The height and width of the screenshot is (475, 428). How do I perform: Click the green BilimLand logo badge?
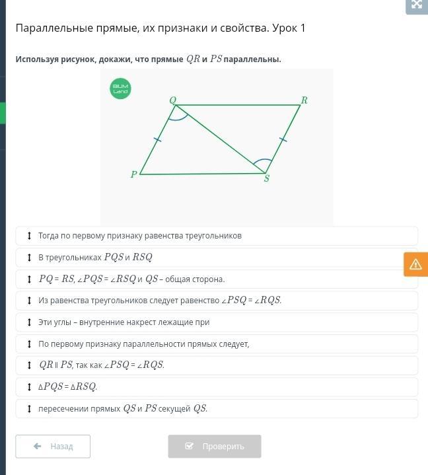120,89
